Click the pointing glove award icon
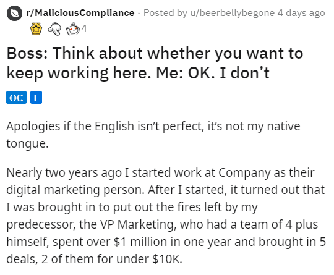334x275 pixels. pyautogui.click(x=54, y=28)
